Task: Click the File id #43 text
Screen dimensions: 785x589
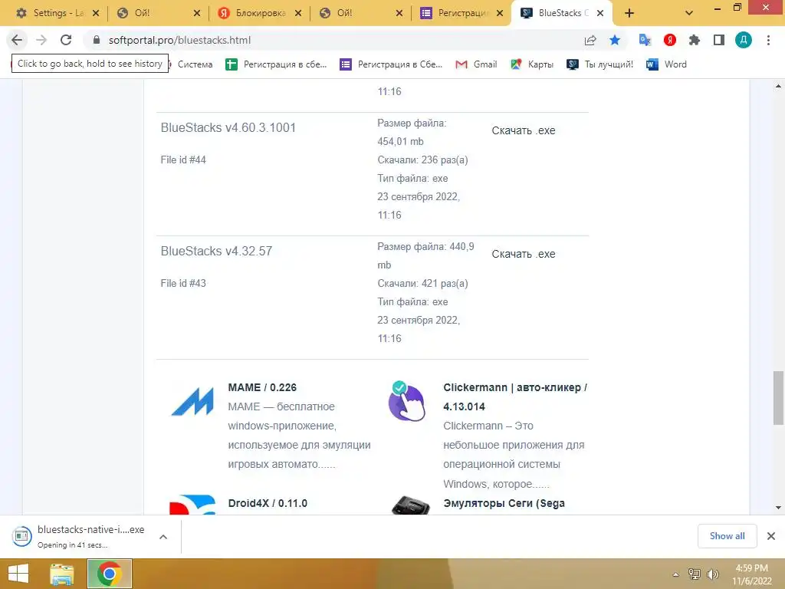Action: click(x=183, y=283)
